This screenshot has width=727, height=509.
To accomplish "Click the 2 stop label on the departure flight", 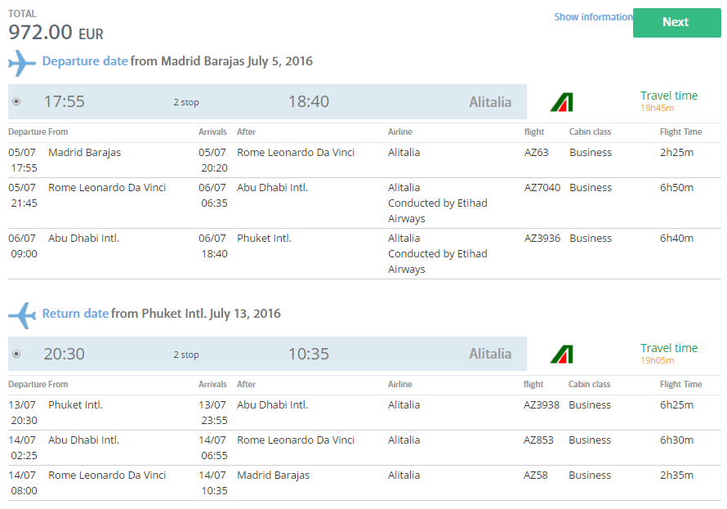I will [x=186, y=102].
